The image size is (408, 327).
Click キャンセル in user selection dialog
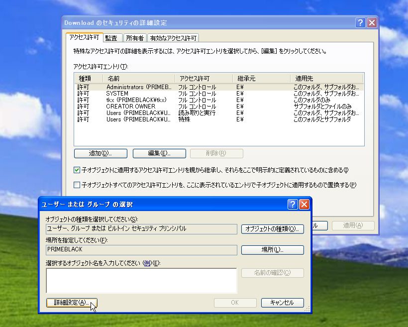point(282,303)
